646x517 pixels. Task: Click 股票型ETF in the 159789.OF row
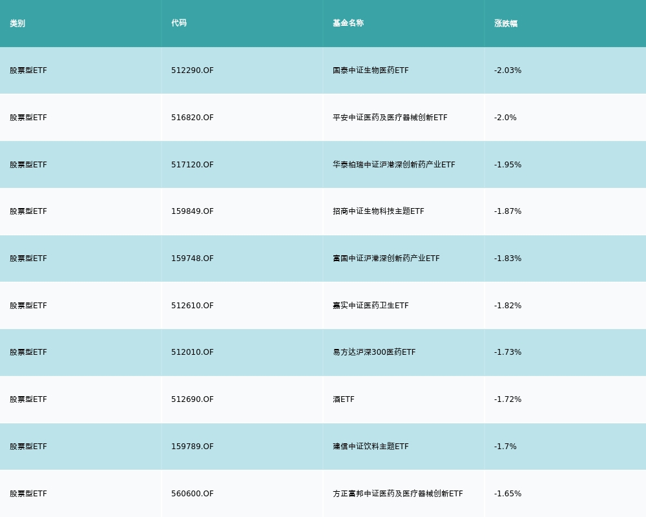click(28, 447)
